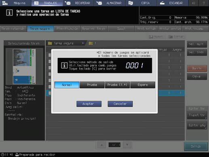Viewport: 209px width, 157px height.
Task: Click the red Borrar button
Action: point(197,68)
